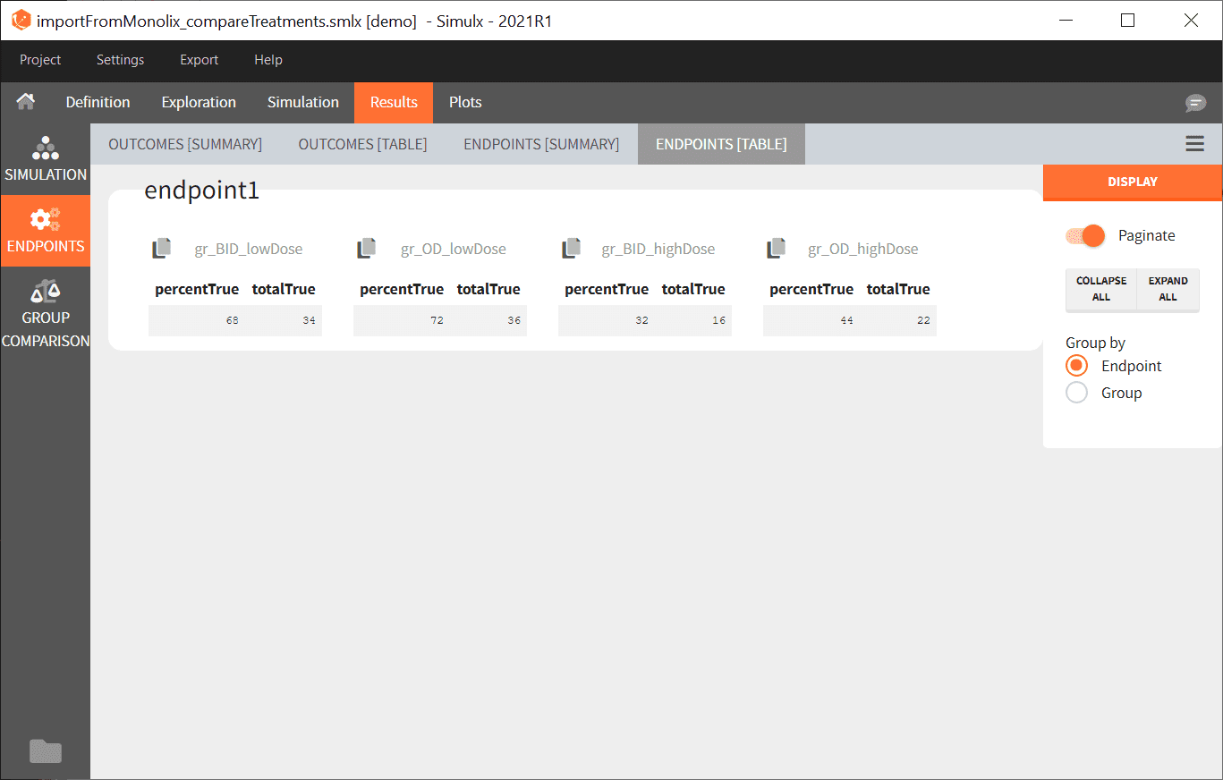Go to the Plots tab

tap(465, 102)
